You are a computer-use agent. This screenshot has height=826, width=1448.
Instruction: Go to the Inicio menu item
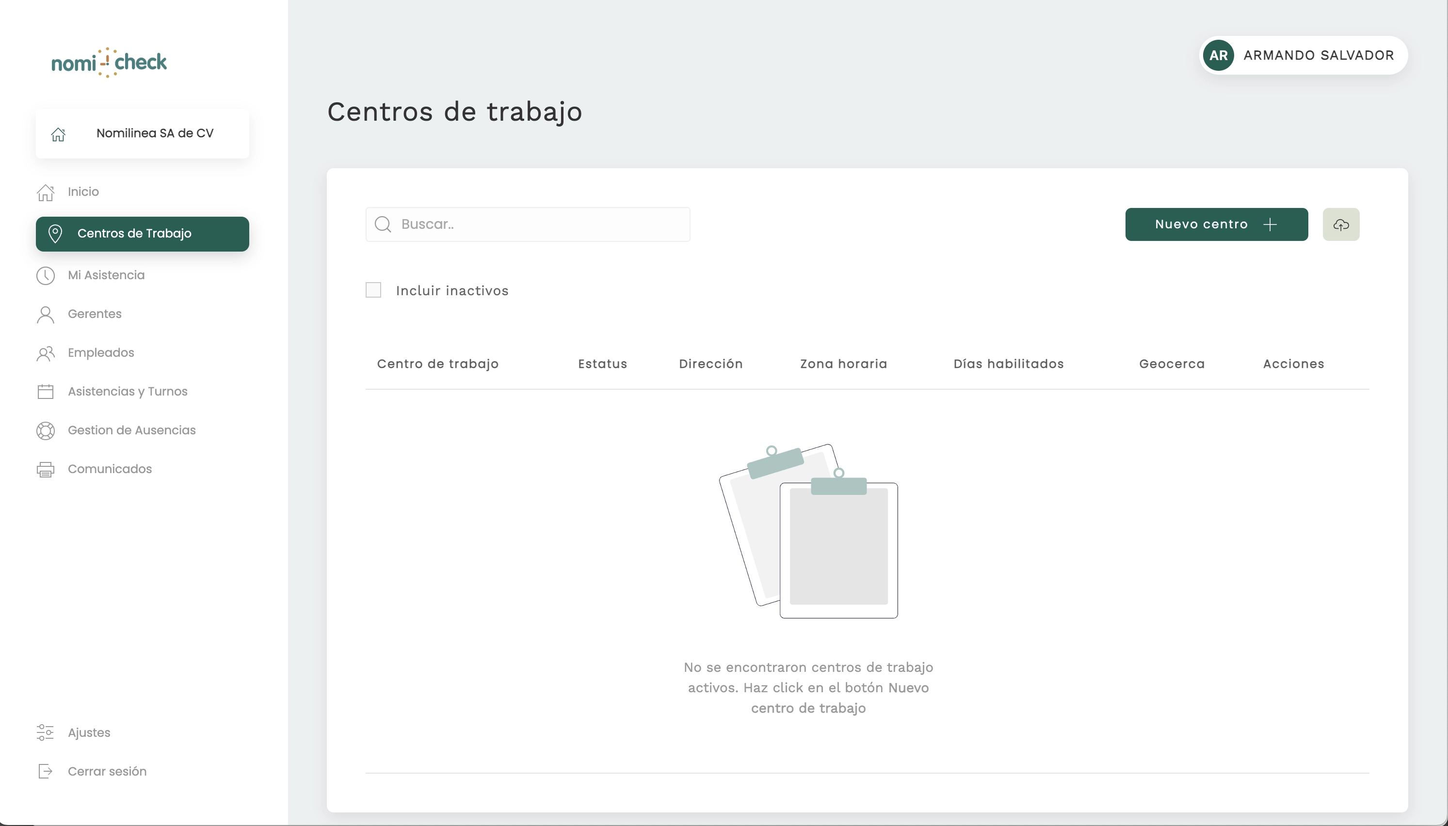tap(83, 192)
